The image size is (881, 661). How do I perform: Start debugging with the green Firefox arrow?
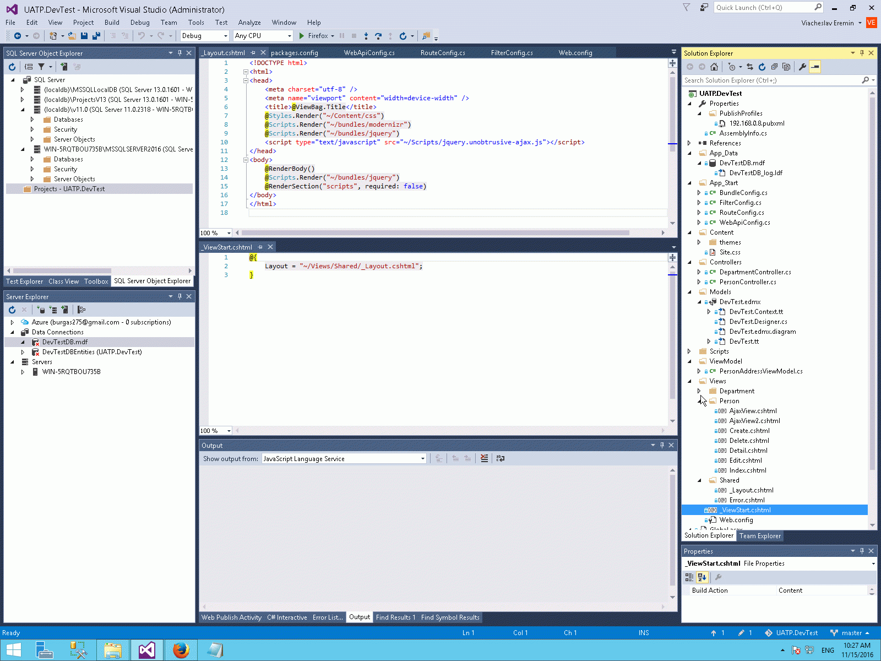click(302, 36)
